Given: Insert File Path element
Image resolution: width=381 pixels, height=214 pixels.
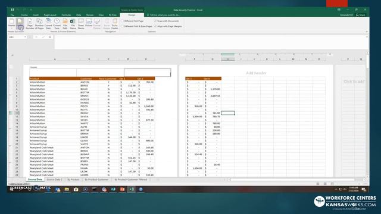Looking at the screenshot, I should tap(65, 24).
